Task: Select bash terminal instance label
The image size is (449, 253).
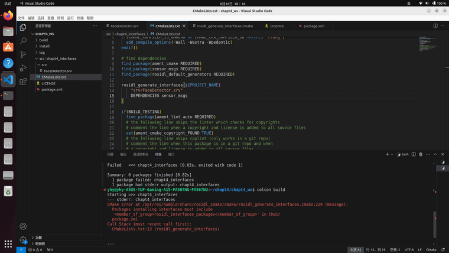Action: [402, 154]
